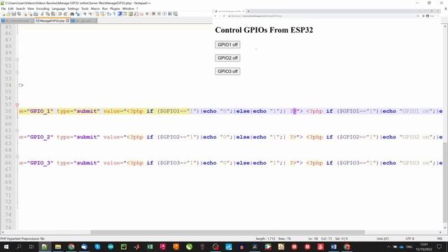Click the Save Recorded Macro icon
The width and height of the screenshot is (448, 252).
pyautogui.click(x=176, y=14)
